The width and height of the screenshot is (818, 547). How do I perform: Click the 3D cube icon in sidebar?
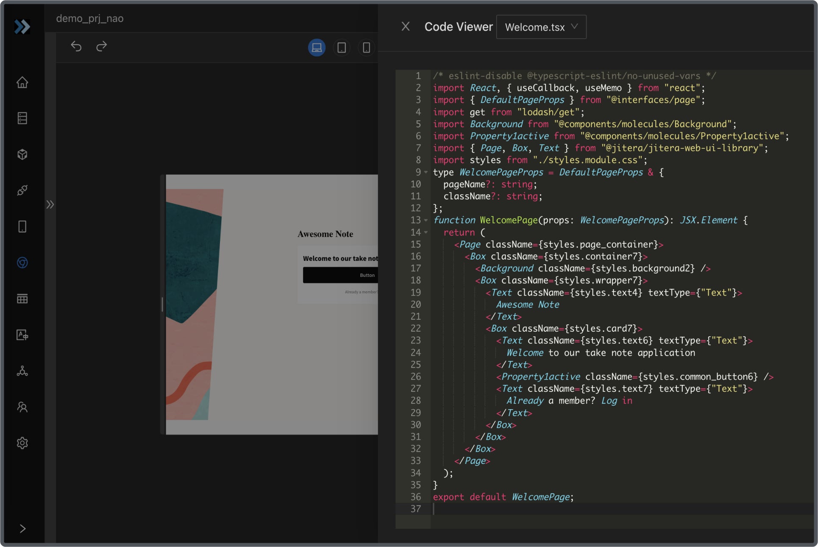[22, 154]
